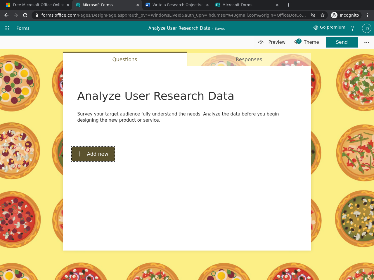This screenshot has height=280, width=374.
Task: Click the Go premium diamond icon
Action: [316, 28]
